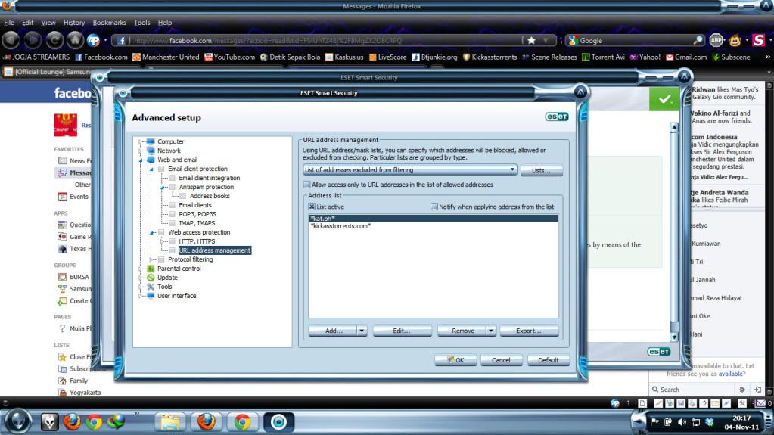Open Adblock Plus toolbar icon
The image size is (774, 435).
click(716, 41)
